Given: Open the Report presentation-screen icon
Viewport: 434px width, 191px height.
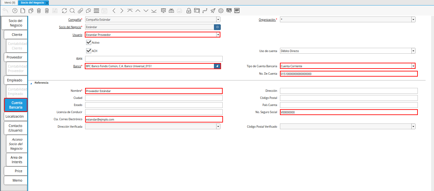Looking at the screenshot, I should pyautogui.click(x=163, y=11).
